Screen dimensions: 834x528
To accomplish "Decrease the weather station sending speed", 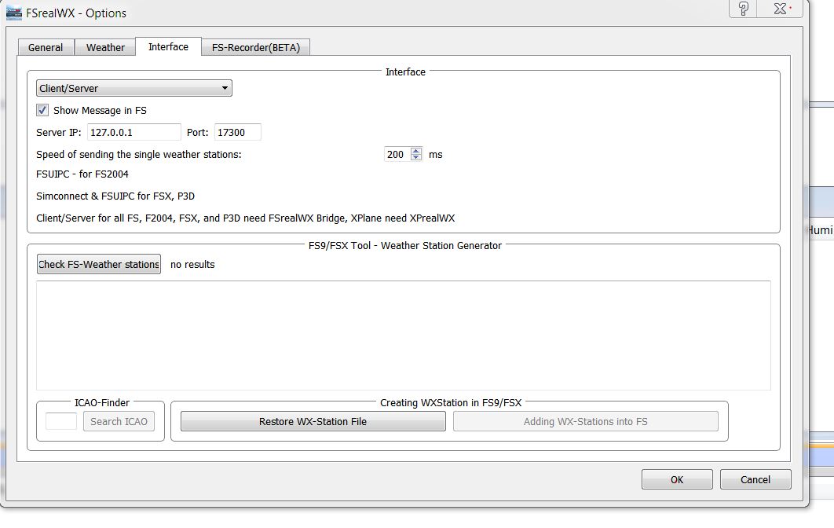I will tap(416, 158).
